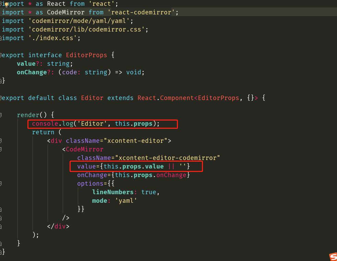Click the return keyword

coord(43,132)
